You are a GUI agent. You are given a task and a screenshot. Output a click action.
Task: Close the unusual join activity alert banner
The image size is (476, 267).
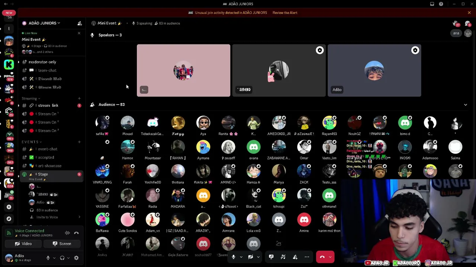point(469,13)
